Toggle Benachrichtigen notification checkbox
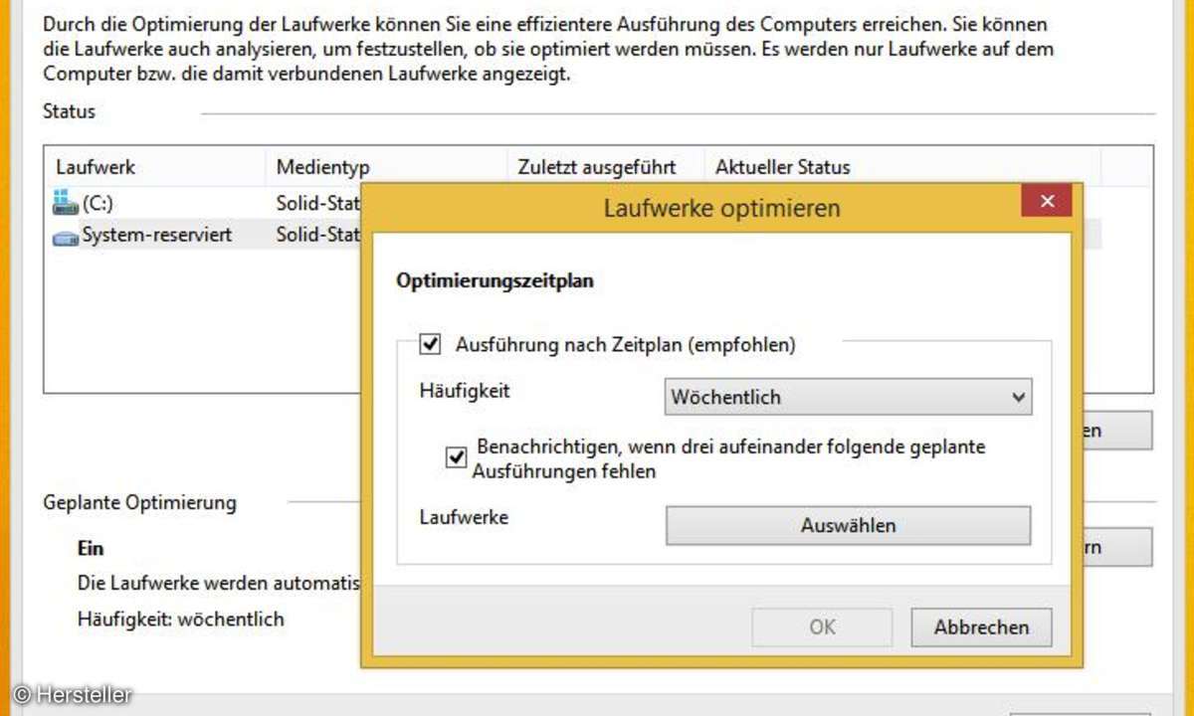1194x716 pixels. 456,457
